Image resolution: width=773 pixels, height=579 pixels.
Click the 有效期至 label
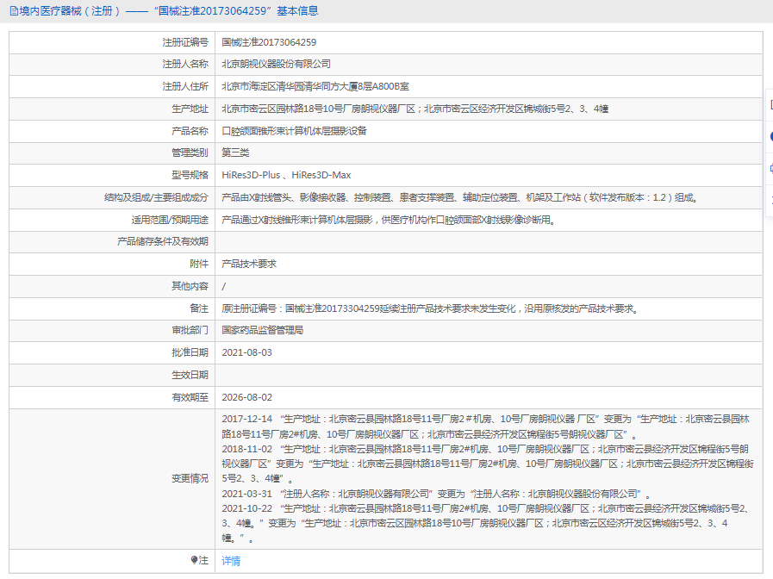pos(190,397)
